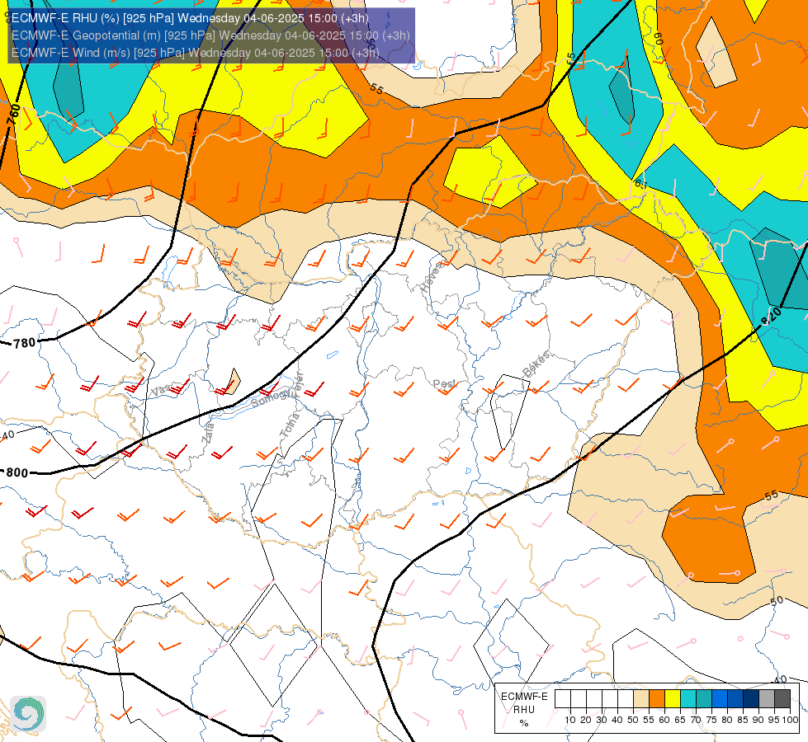Click the 'Pest' county label on the map
This screenshot has width=808, height=742.
coord(444,384)
